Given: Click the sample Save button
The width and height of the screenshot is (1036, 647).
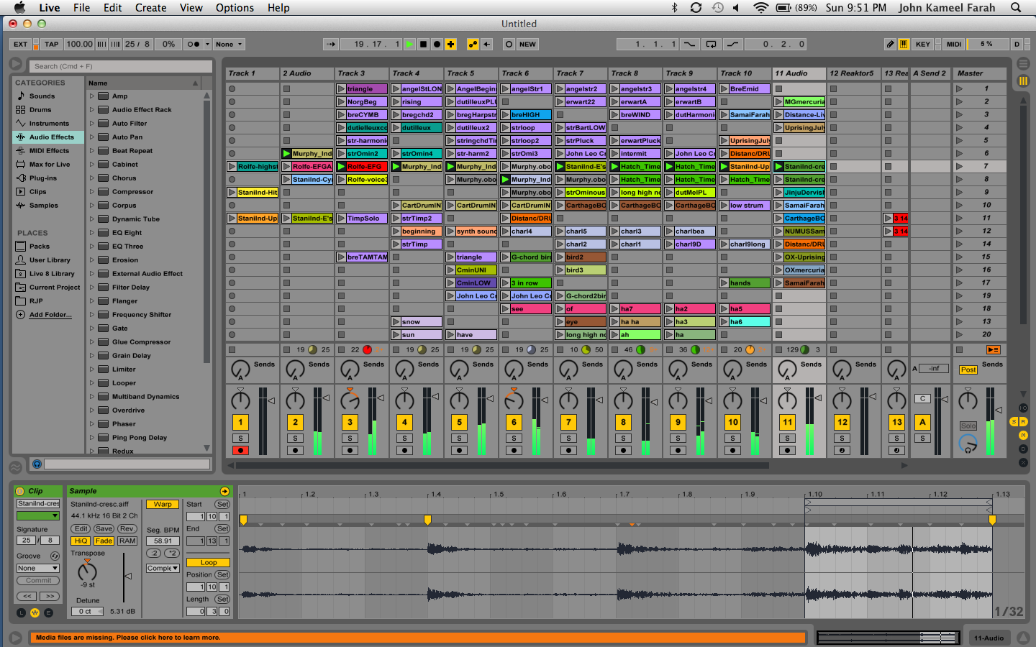Looking at the screenshot, I should pos(104,529).
